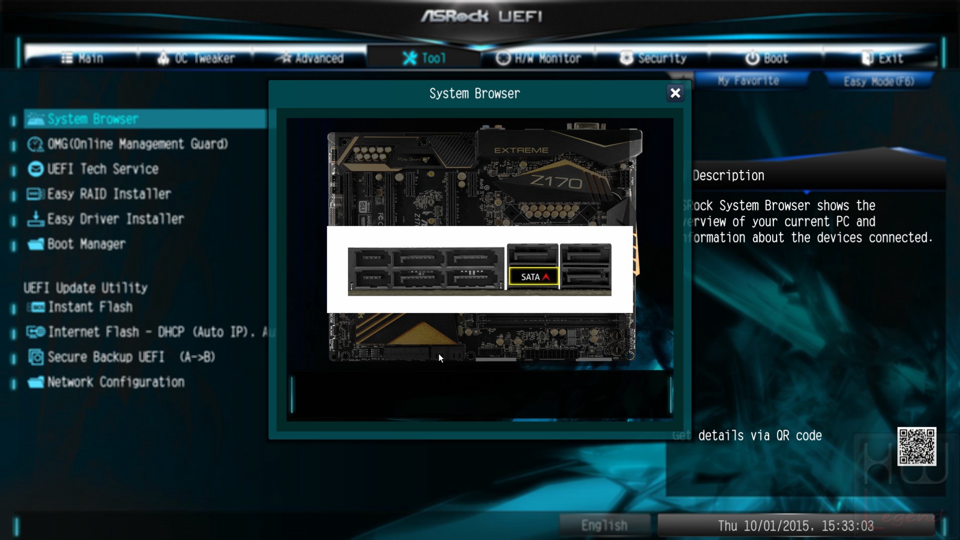Click the My Favorite button
Viewport: 960px width, 540px height.
(x=748, y=81)
